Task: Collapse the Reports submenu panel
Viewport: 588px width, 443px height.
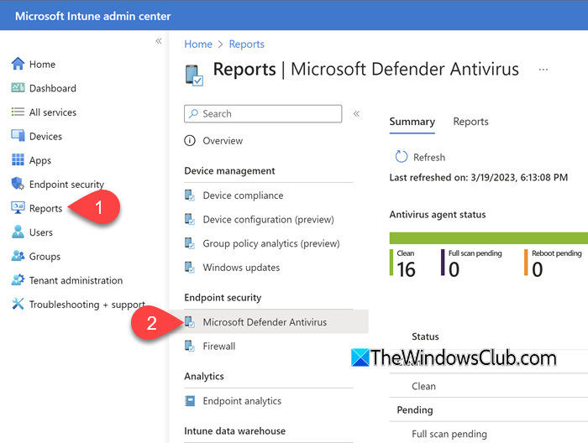Action: 356,113
